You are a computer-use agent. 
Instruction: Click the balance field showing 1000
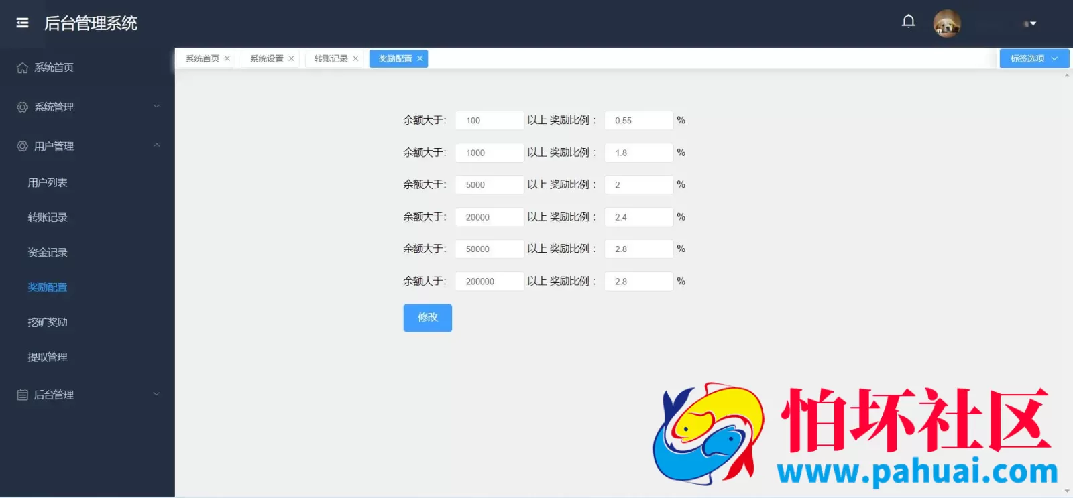[490, 153]
